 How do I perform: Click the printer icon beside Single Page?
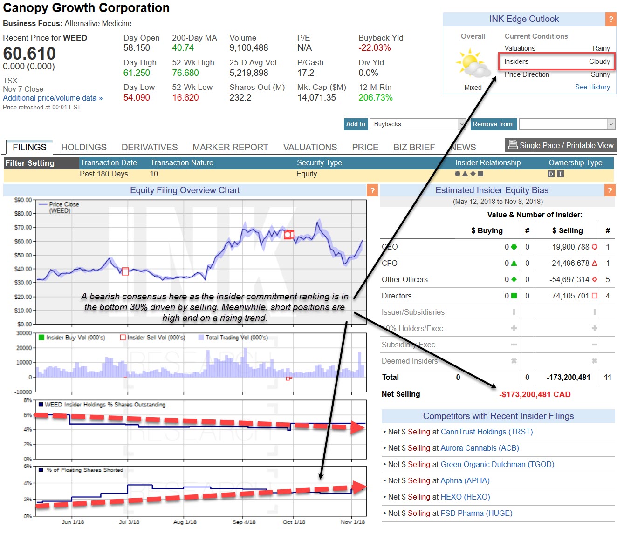click(513, 145)
